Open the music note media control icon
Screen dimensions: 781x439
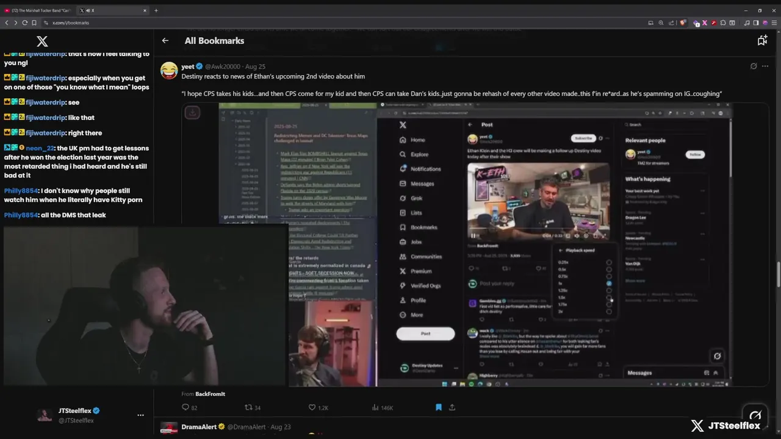point(747,23)
